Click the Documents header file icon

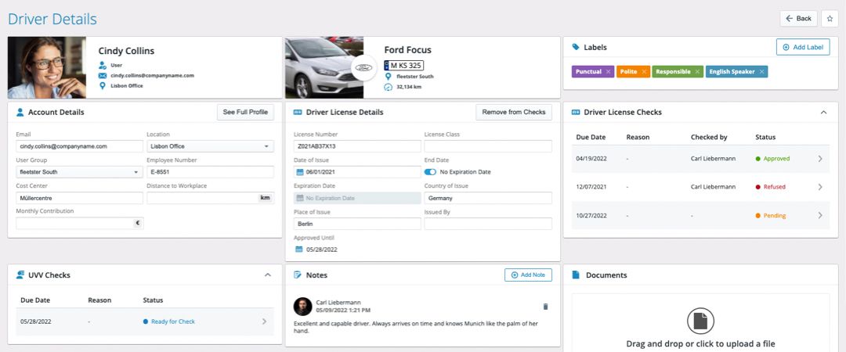[576, 275]
